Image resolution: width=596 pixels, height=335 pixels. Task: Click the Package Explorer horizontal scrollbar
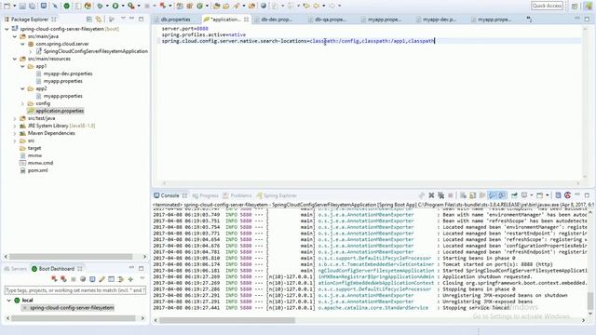71,257
